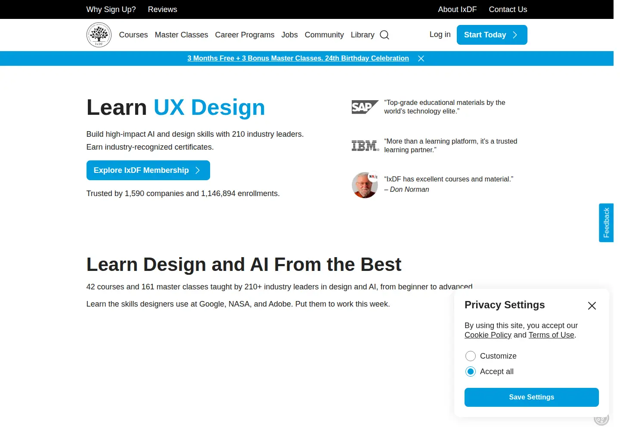The image size is (620, 430).
Task: Click the Contact Us link
Action: click(508, 9)
